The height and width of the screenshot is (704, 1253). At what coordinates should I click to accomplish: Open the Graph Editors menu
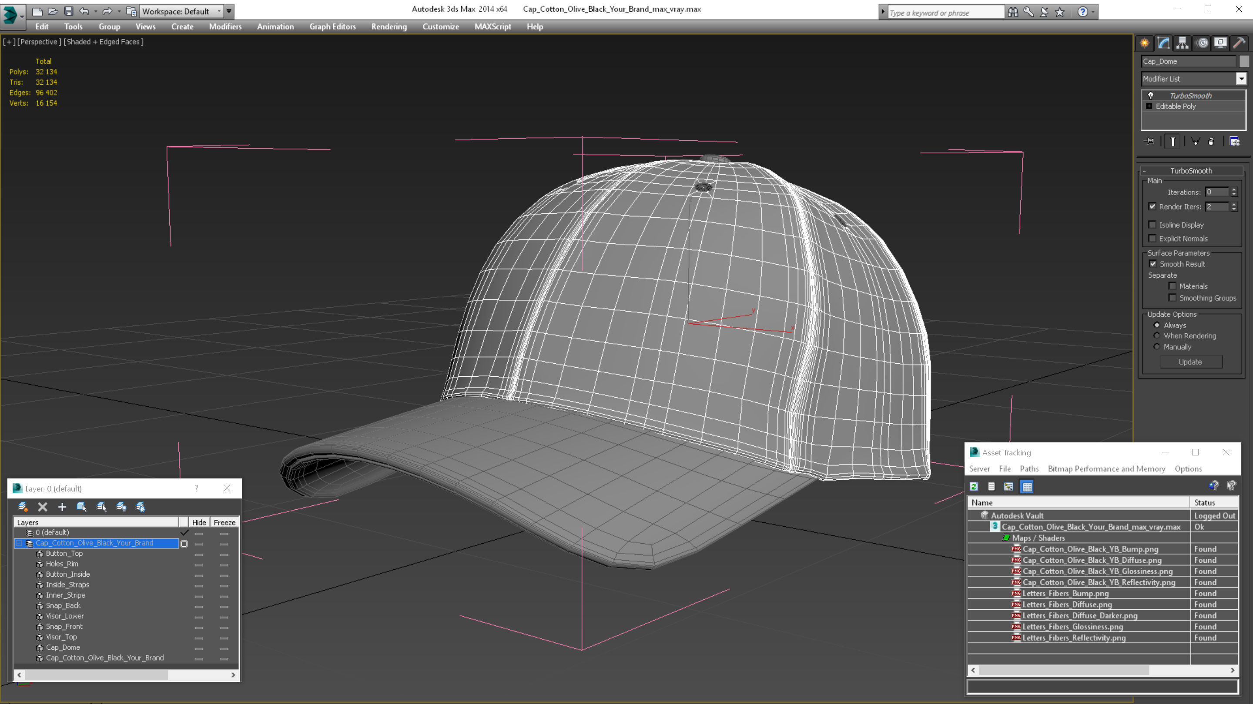333,27
